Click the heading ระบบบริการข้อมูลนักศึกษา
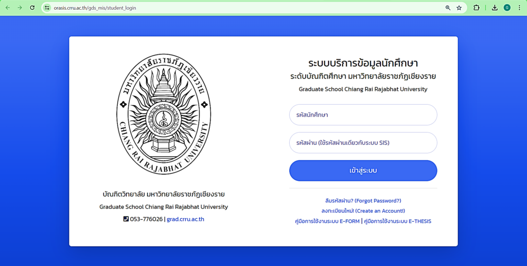Screen dimensions: 527x266 click(363, 63)
